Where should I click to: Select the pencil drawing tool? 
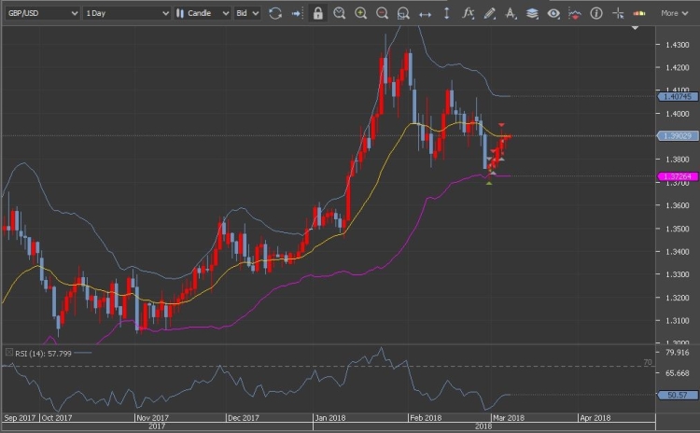(x=489, y=13)
